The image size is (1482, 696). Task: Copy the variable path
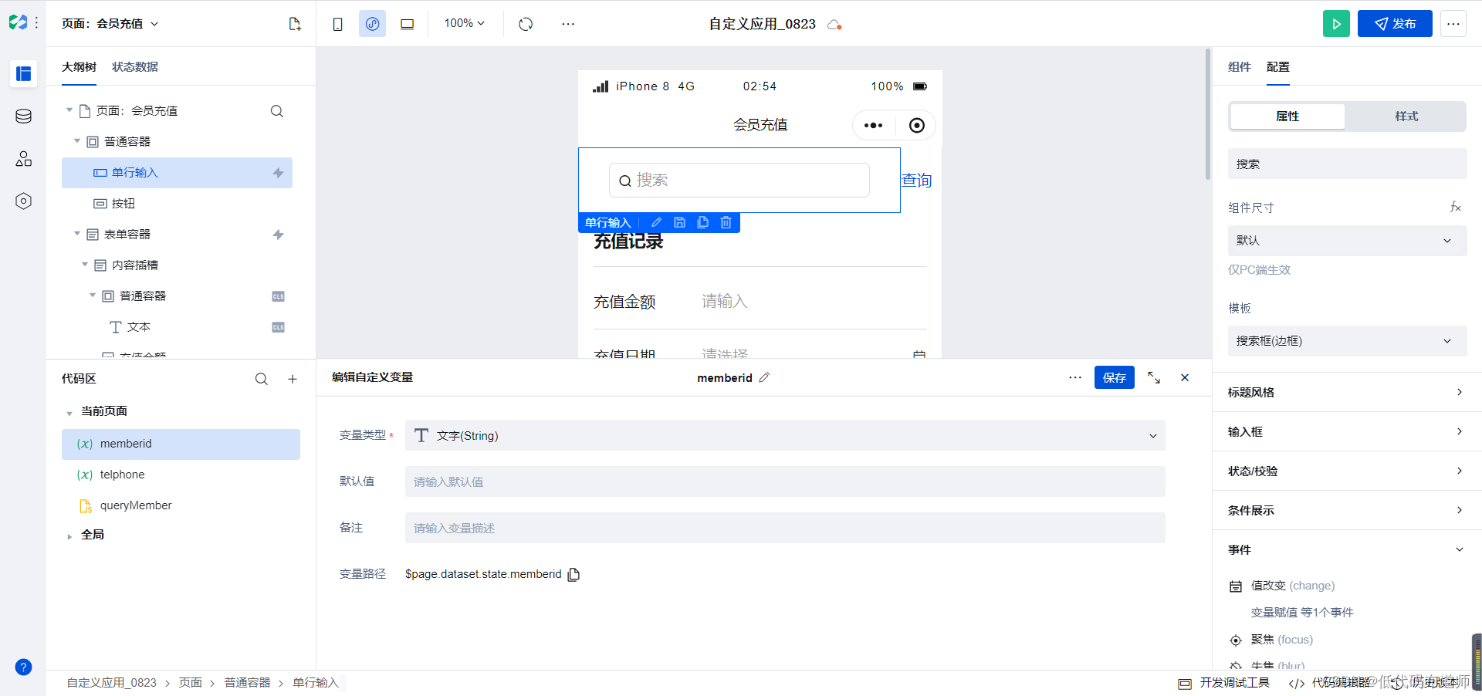(x=574, y=574)
